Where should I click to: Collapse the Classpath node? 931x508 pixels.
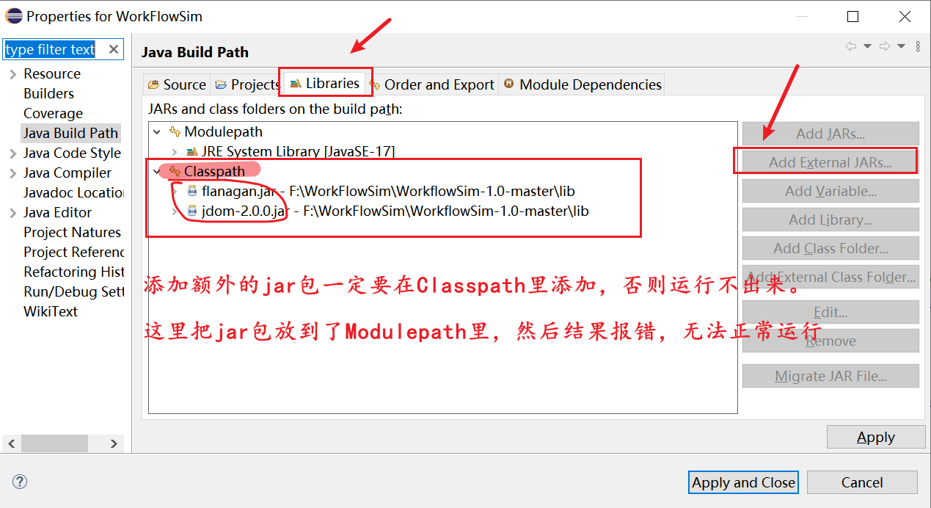click(156, 172)
